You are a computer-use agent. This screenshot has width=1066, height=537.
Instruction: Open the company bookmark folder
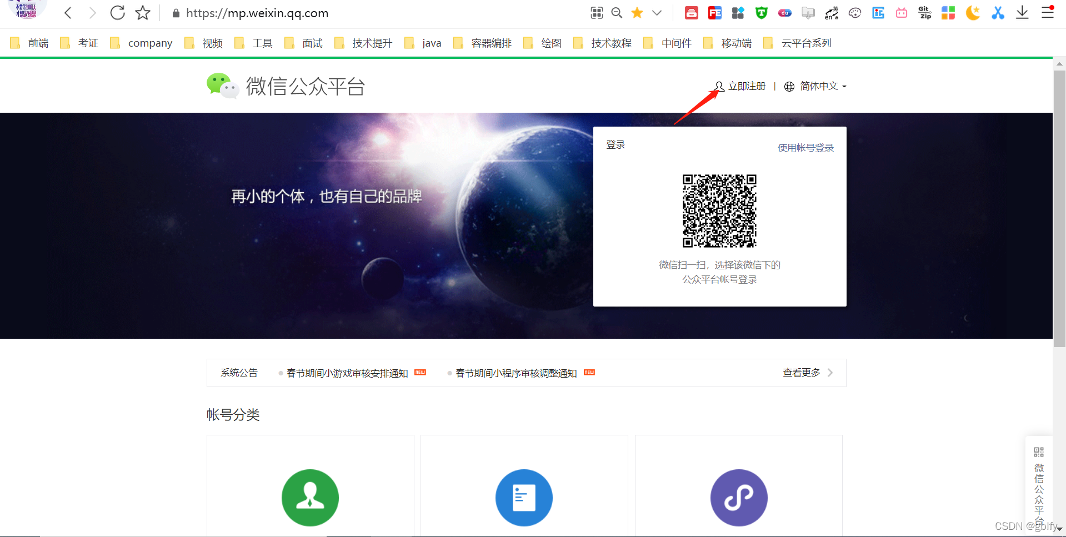click(x=141, y=43)
